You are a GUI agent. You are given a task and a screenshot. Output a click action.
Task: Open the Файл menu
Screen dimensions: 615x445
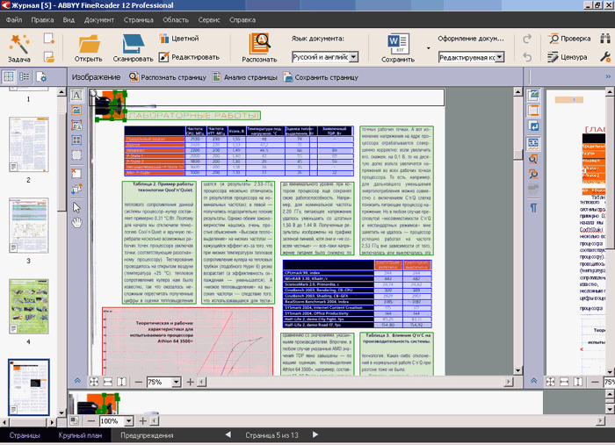(x=14, y=19)
